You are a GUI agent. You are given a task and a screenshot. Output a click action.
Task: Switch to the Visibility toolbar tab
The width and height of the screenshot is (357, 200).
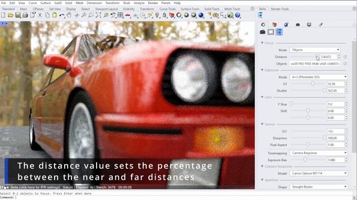[129, 9]
